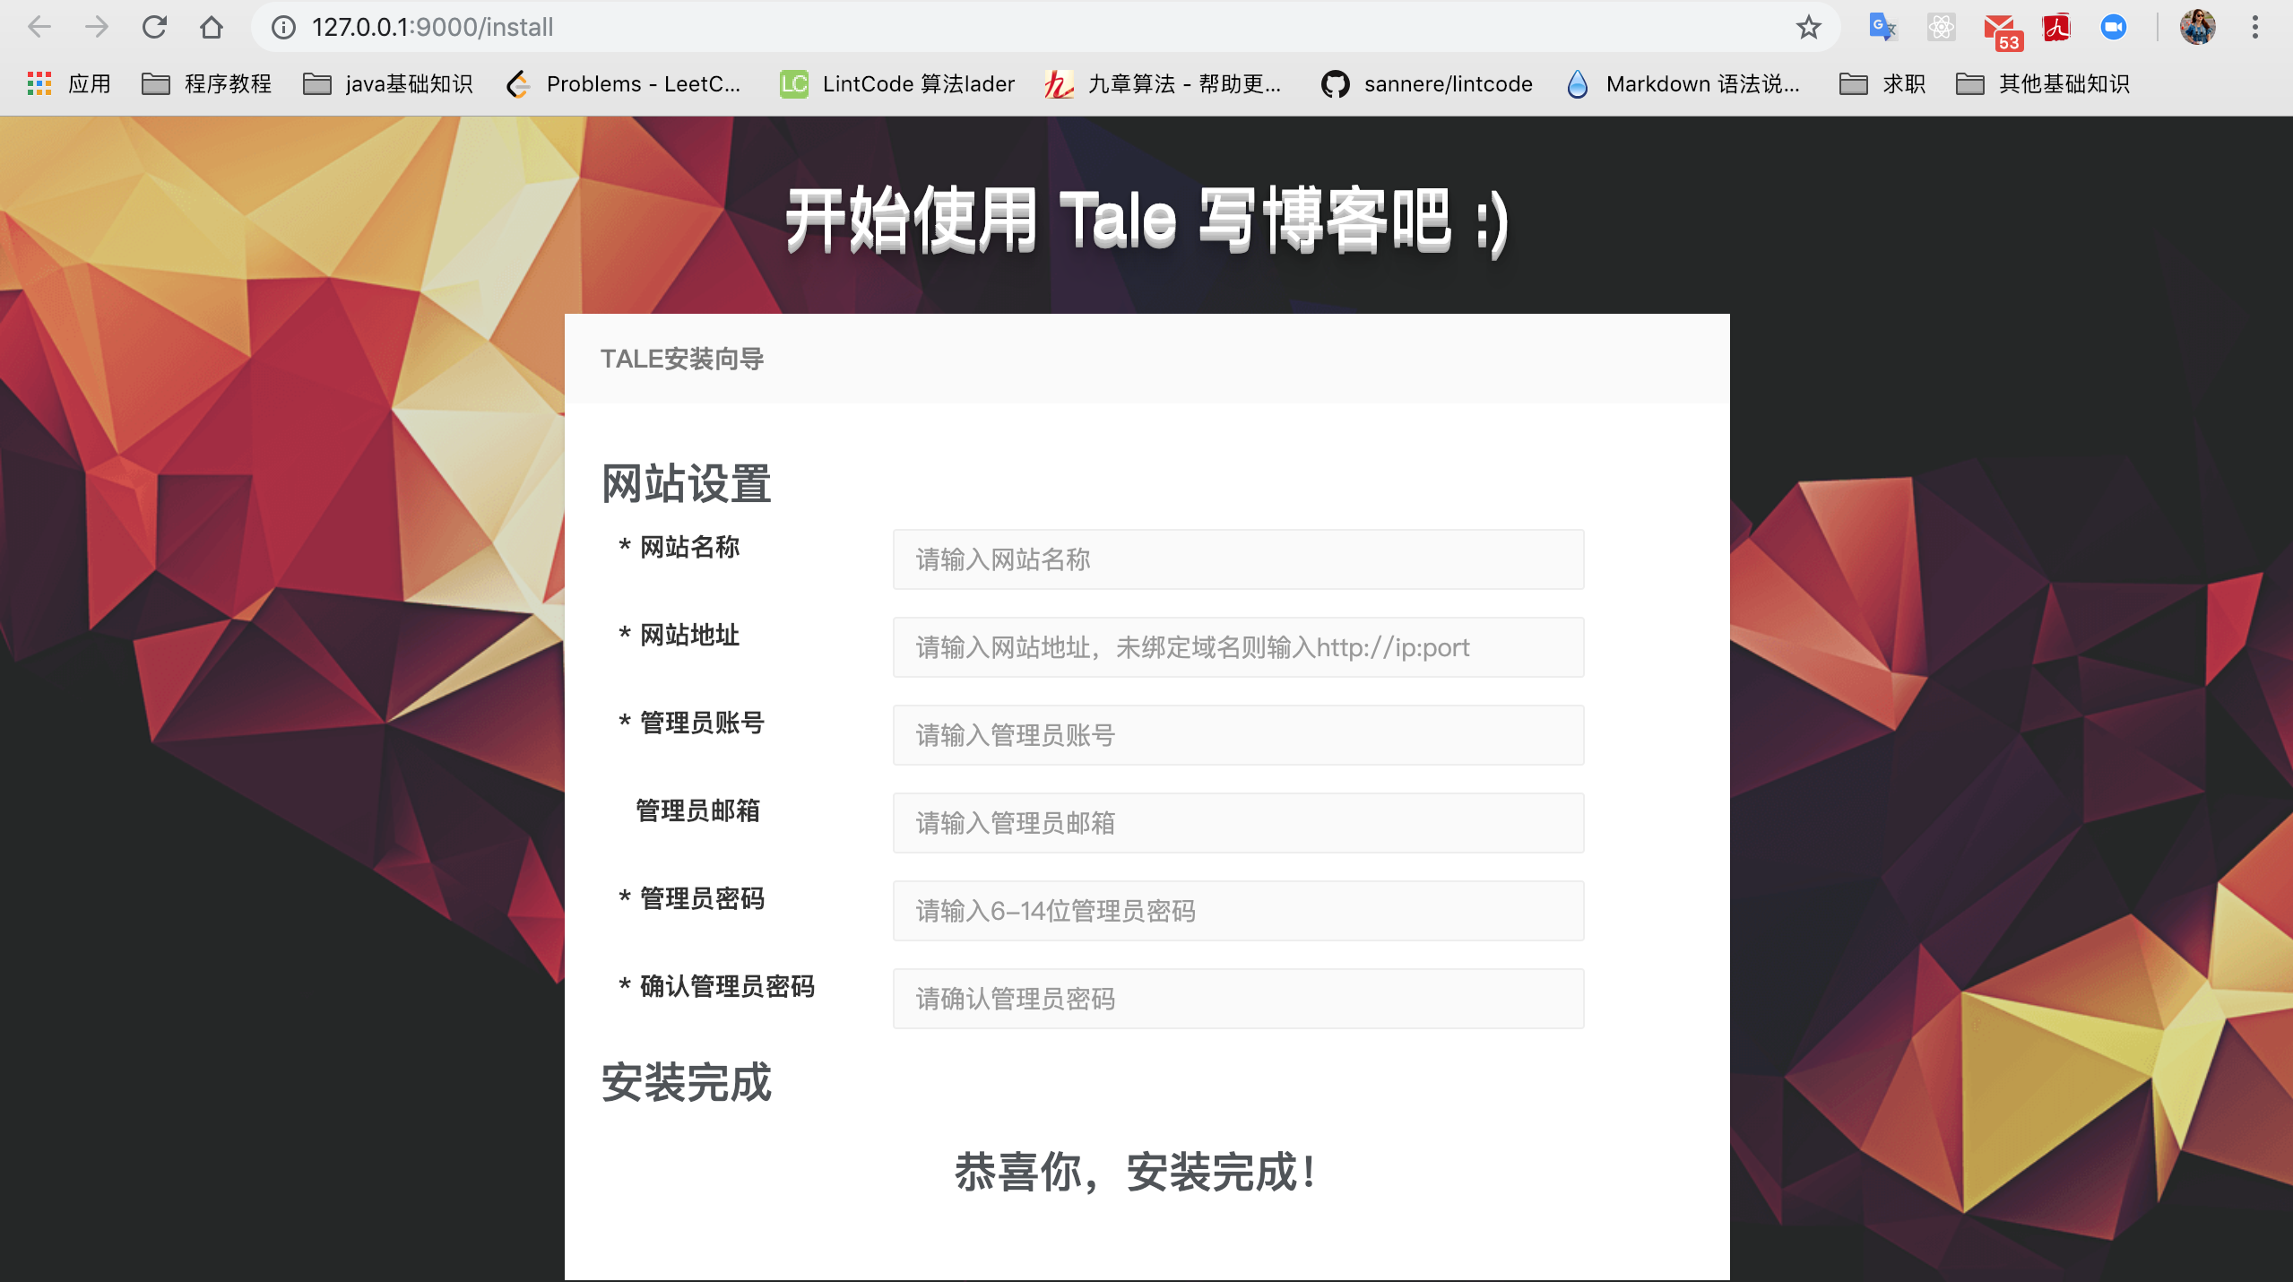Open the Gmail extension icon

(2000, 27)
